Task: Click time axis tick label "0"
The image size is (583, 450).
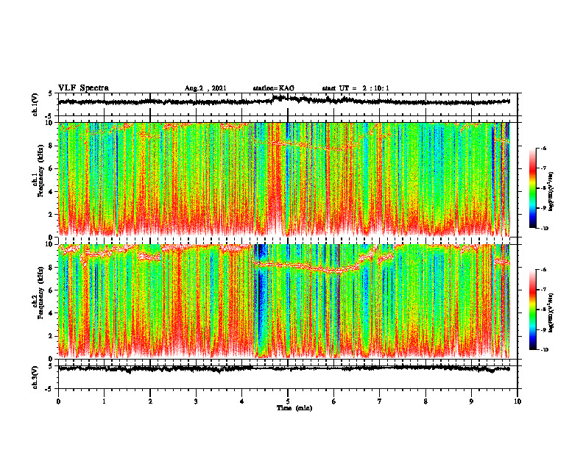Action: pyautogui.click(x=58, y=401)
